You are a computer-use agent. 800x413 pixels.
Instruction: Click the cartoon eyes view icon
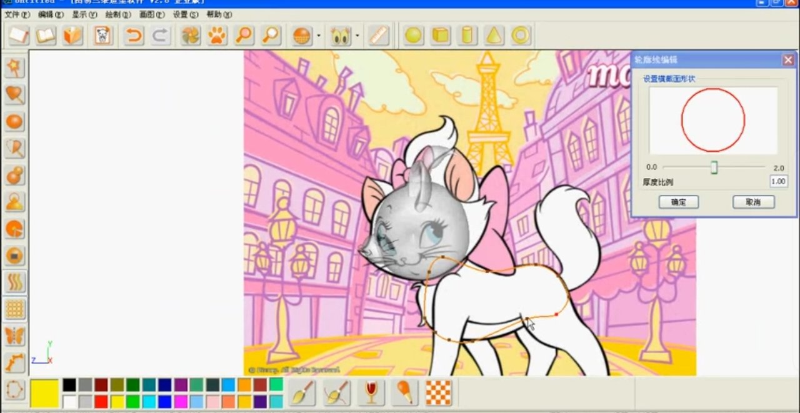tap(341, 36)
